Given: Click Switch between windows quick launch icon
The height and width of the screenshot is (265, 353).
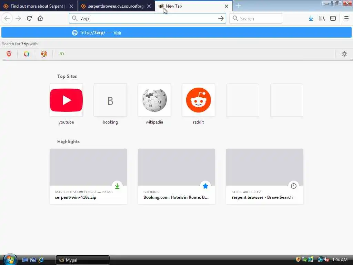Looking at the screenshot, I should coord(33,260).
